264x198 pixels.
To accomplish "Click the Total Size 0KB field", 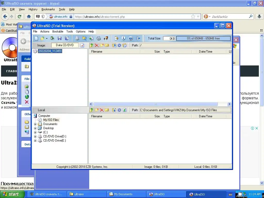I will pyautogui.click(x=169, y=38).
